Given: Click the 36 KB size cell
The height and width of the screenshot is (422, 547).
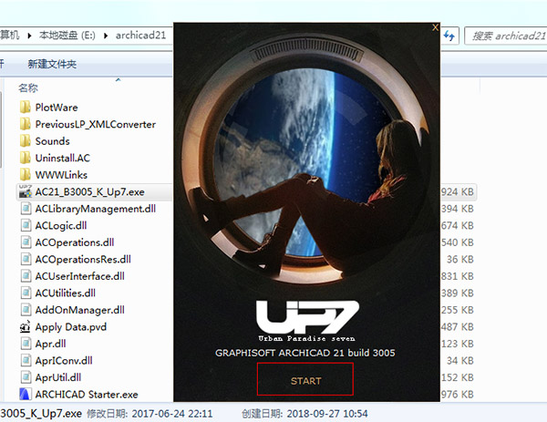Looking at the screenshot, I should click(x=459, y=259).
